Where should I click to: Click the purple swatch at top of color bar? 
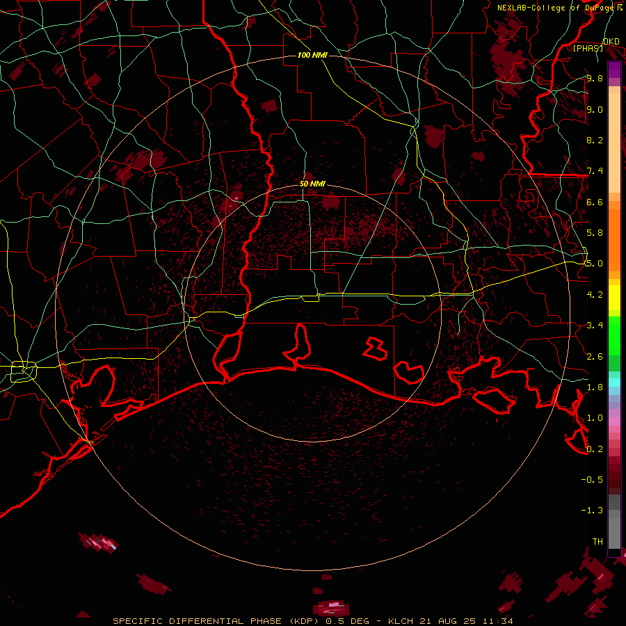(614, 70)
